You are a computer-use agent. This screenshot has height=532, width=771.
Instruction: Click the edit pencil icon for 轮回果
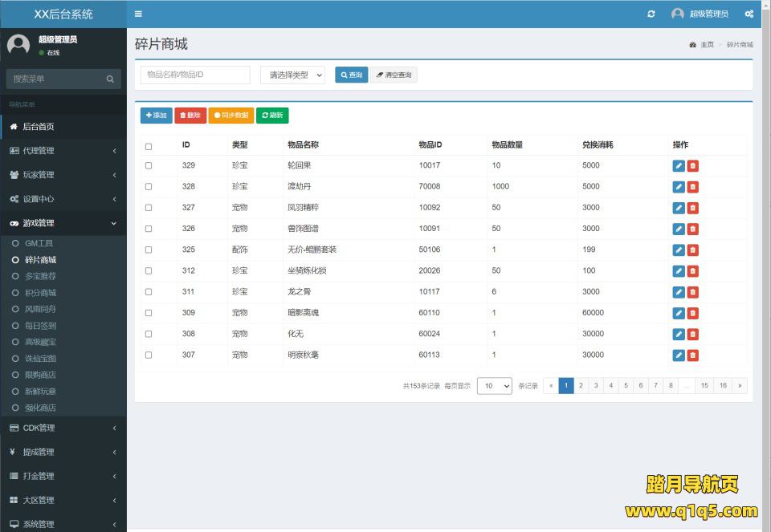[x=679, y=166]
